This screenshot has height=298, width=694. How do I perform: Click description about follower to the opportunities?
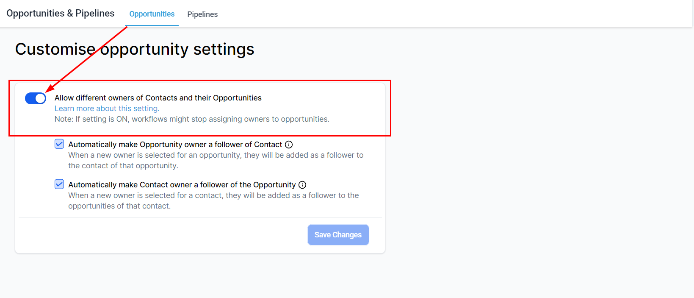coord(213,201)
